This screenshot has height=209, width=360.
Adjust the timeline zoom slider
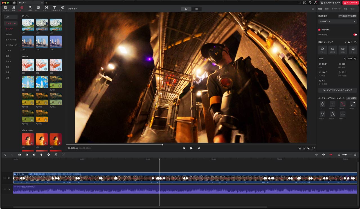pos(347,155)
